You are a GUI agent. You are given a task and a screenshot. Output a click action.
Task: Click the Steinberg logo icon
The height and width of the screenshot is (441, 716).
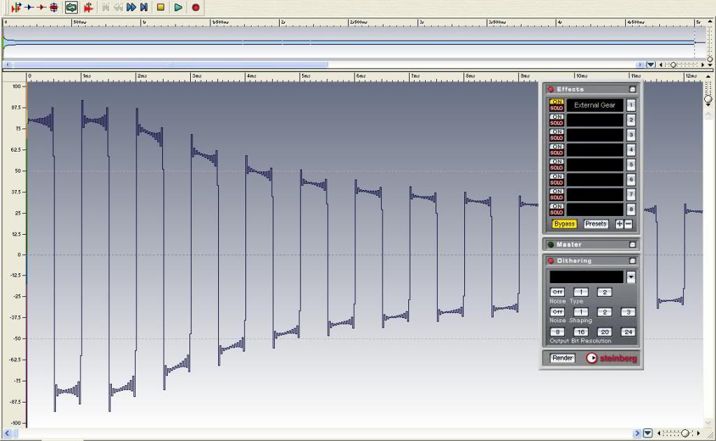(592, 358)
